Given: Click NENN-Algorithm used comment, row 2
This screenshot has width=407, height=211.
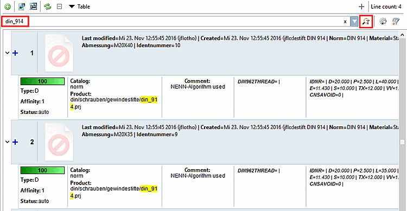Looking at the screenshot, I should [x=198, y=176].
